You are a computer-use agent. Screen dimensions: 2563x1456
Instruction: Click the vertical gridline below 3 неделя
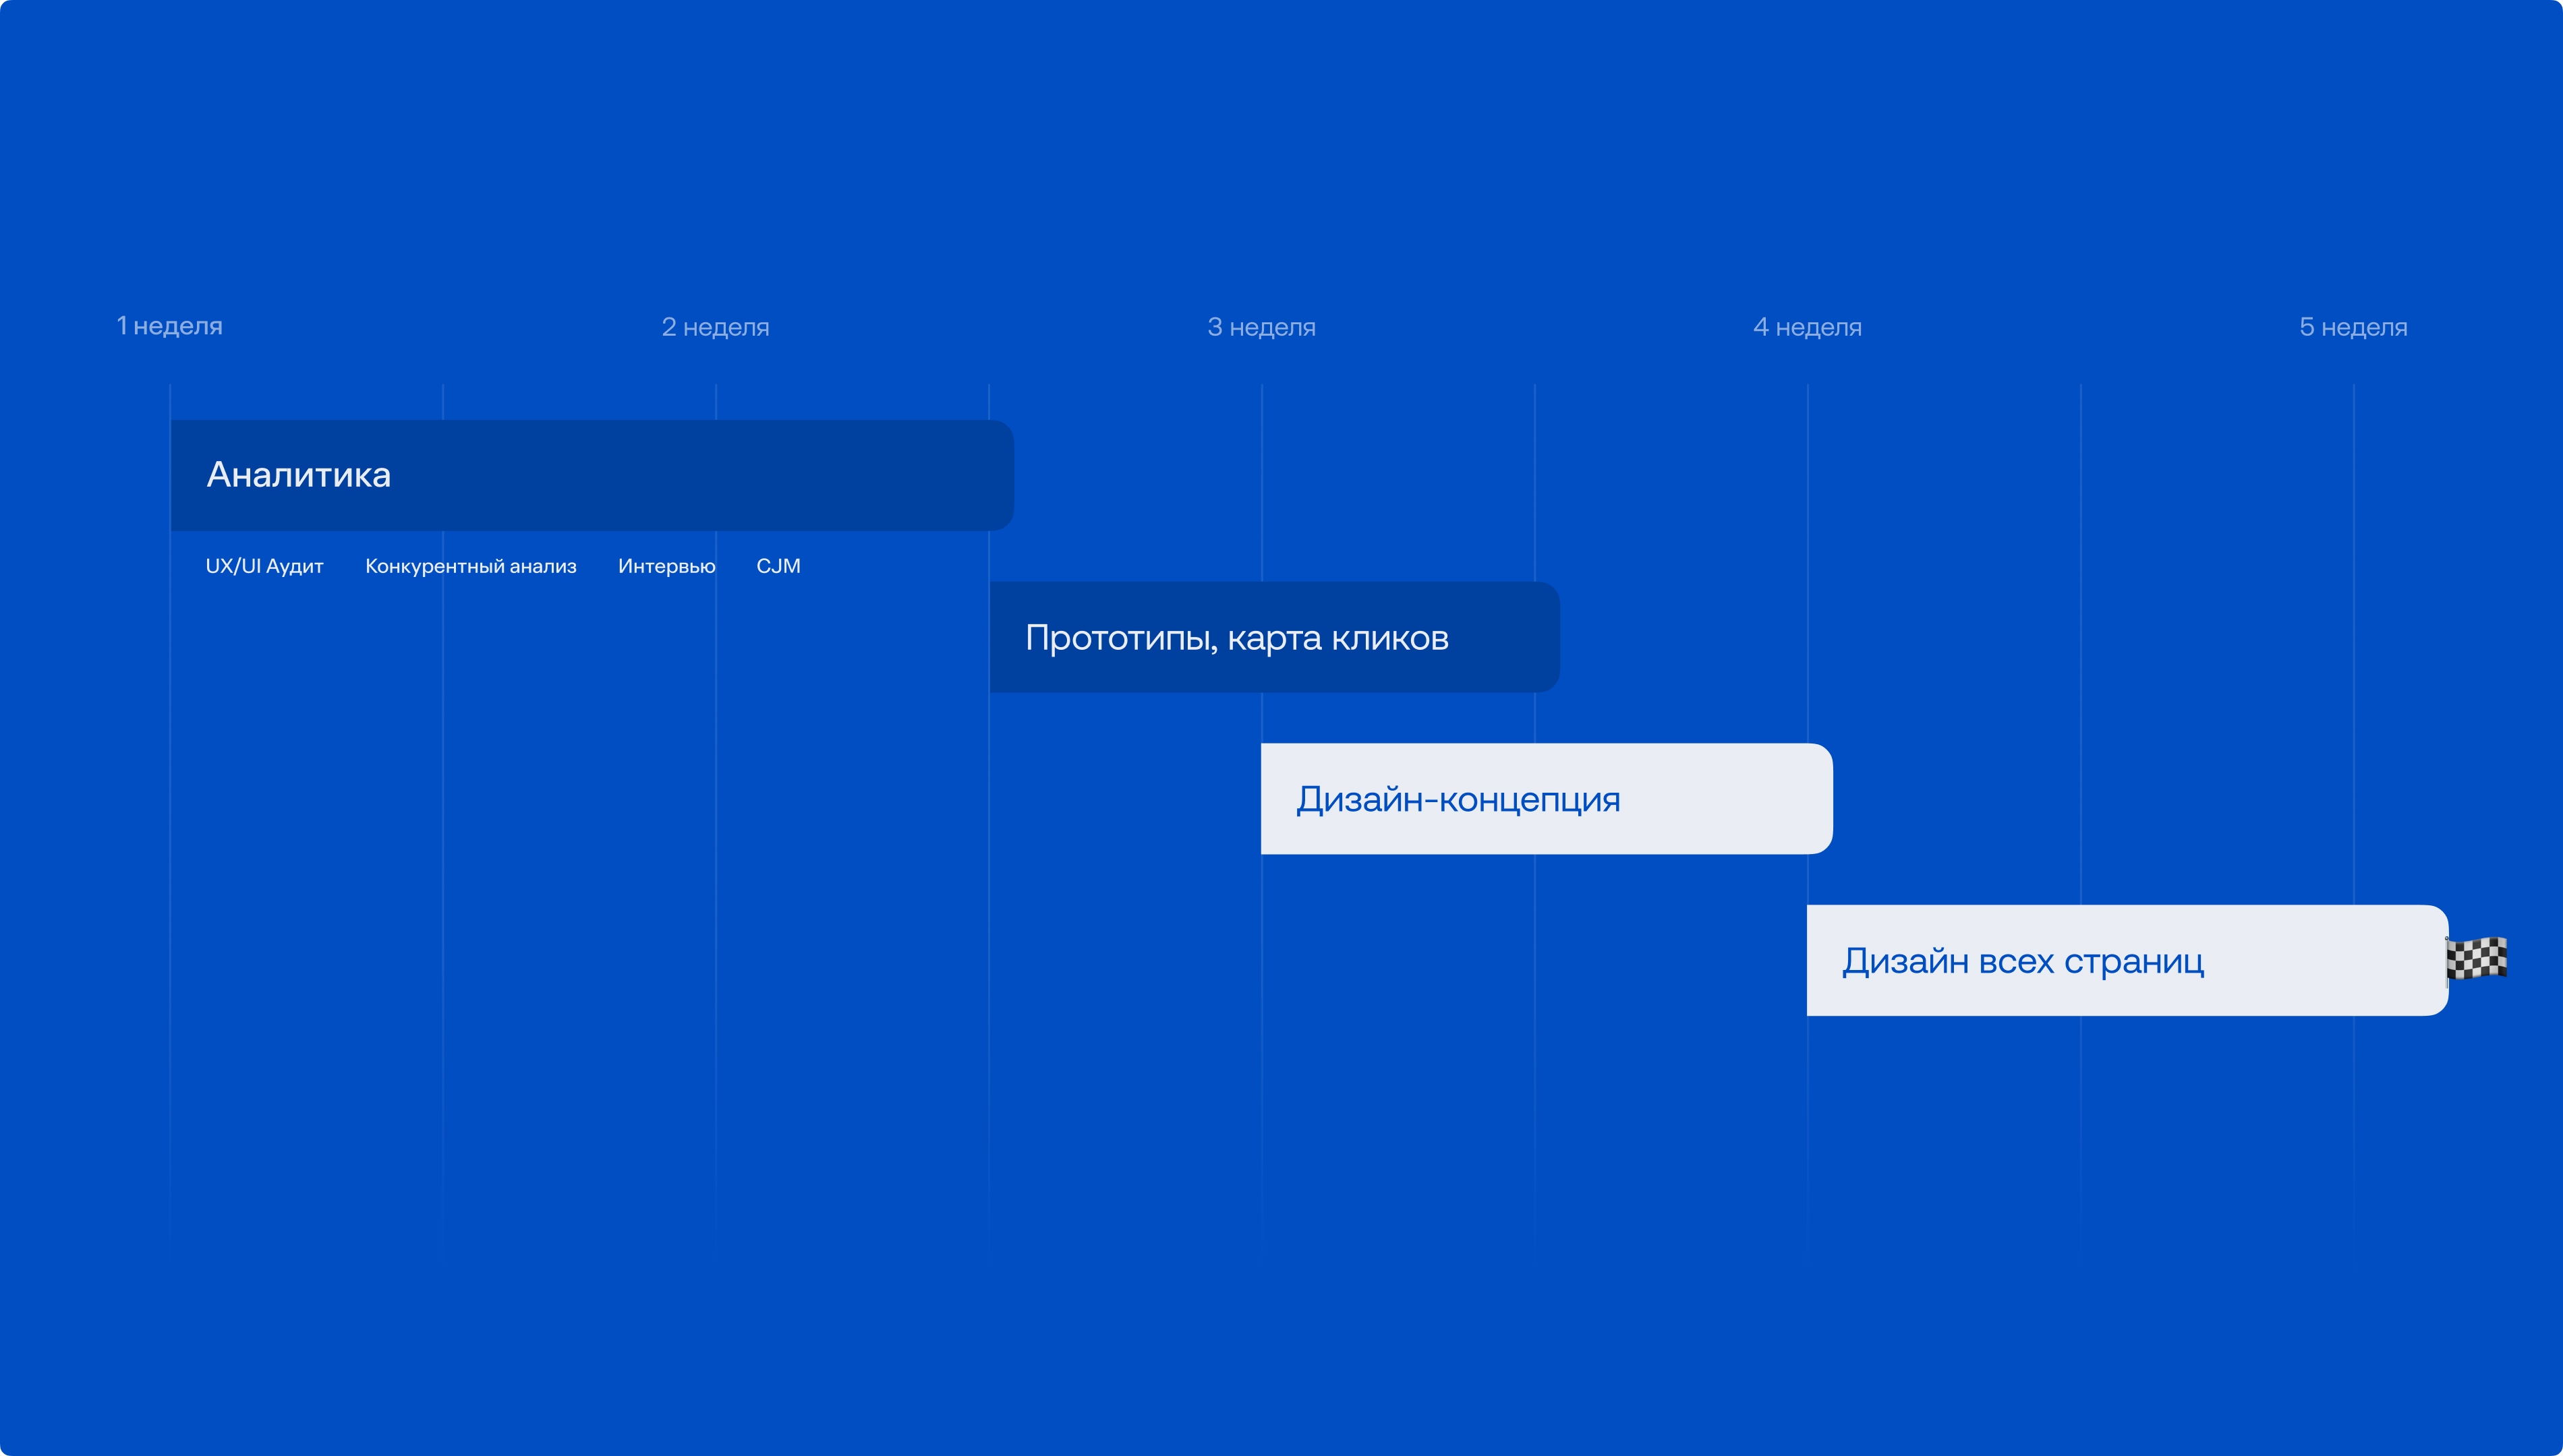point(1261,1000)
